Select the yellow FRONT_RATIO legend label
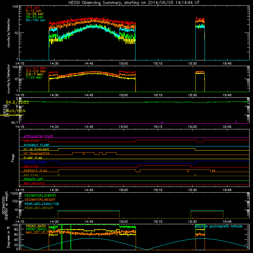The width and height of the screenshot is (253, 253). pyautogui.click(x=36, y=226)
